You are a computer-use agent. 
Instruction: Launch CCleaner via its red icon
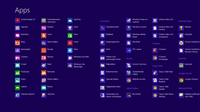pos(155,50)
